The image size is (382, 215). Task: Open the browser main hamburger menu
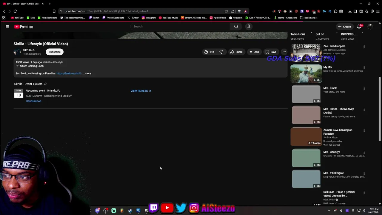tap(378, 11)
